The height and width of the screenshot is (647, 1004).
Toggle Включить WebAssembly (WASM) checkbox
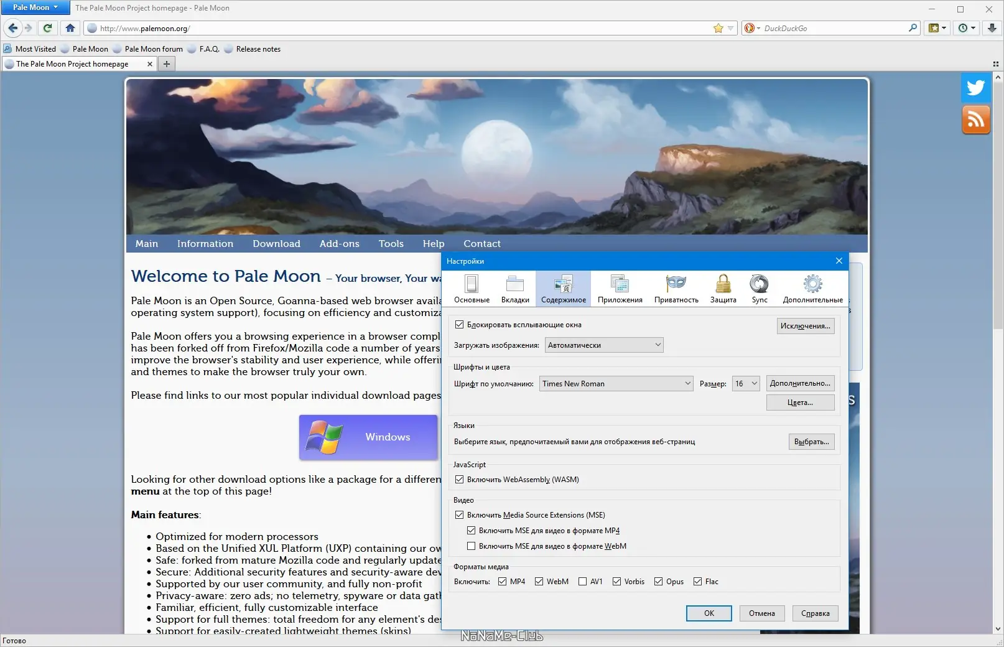pos(460,480)
